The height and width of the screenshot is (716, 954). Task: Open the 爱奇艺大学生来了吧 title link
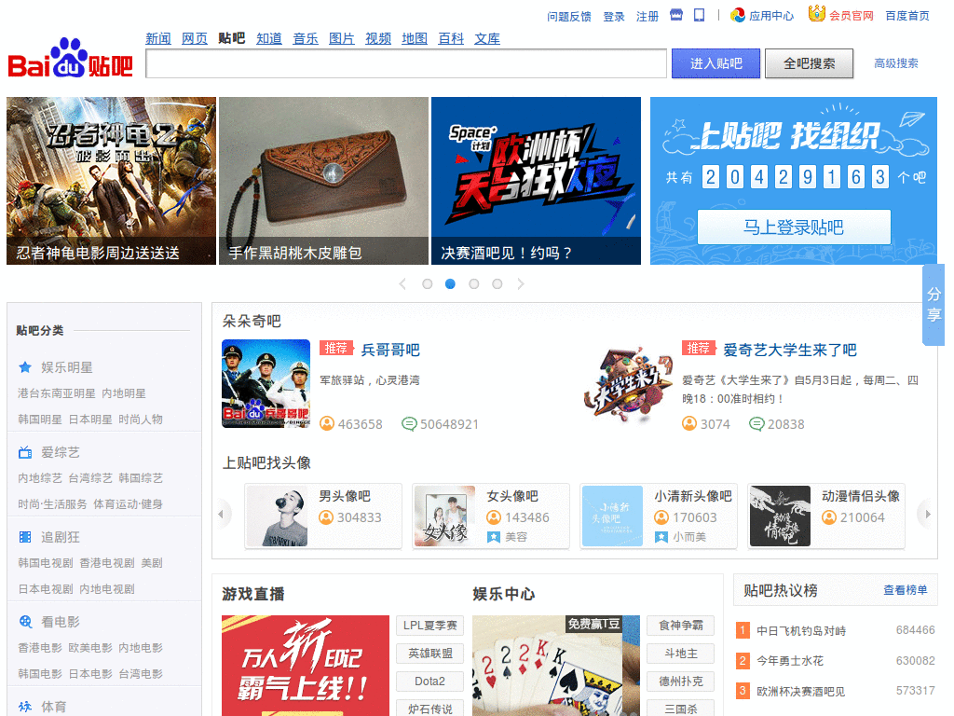pyautogui.click(x=790, y=351)
